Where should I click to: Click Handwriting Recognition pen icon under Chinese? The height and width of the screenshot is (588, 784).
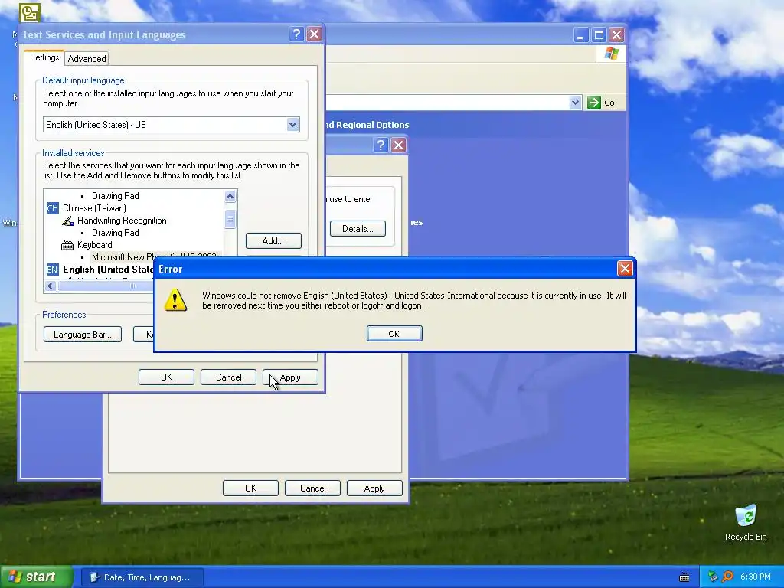pyautogui.click(x=67, y=220)
